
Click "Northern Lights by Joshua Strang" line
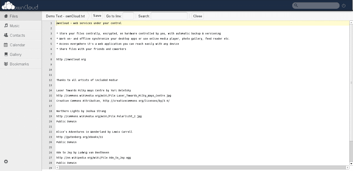point(81,111)
